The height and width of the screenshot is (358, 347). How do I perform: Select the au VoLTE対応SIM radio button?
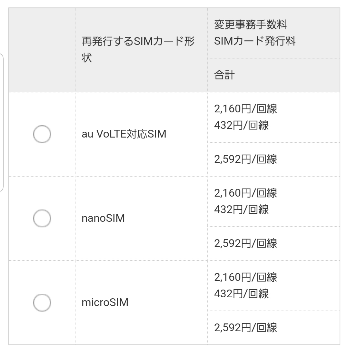click(42, 134)
